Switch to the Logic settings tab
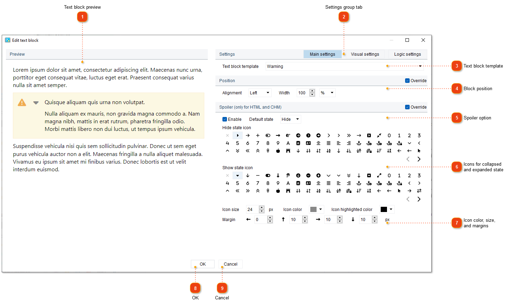 (407, 54)
